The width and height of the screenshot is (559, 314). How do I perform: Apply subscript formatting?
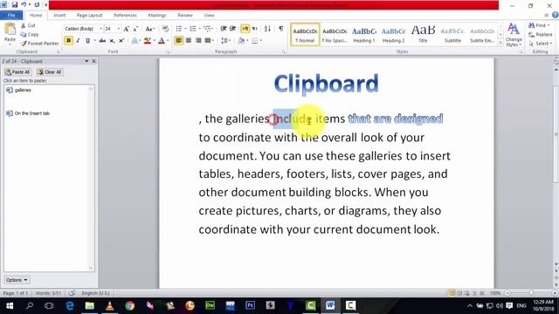[x=112, y=41]
